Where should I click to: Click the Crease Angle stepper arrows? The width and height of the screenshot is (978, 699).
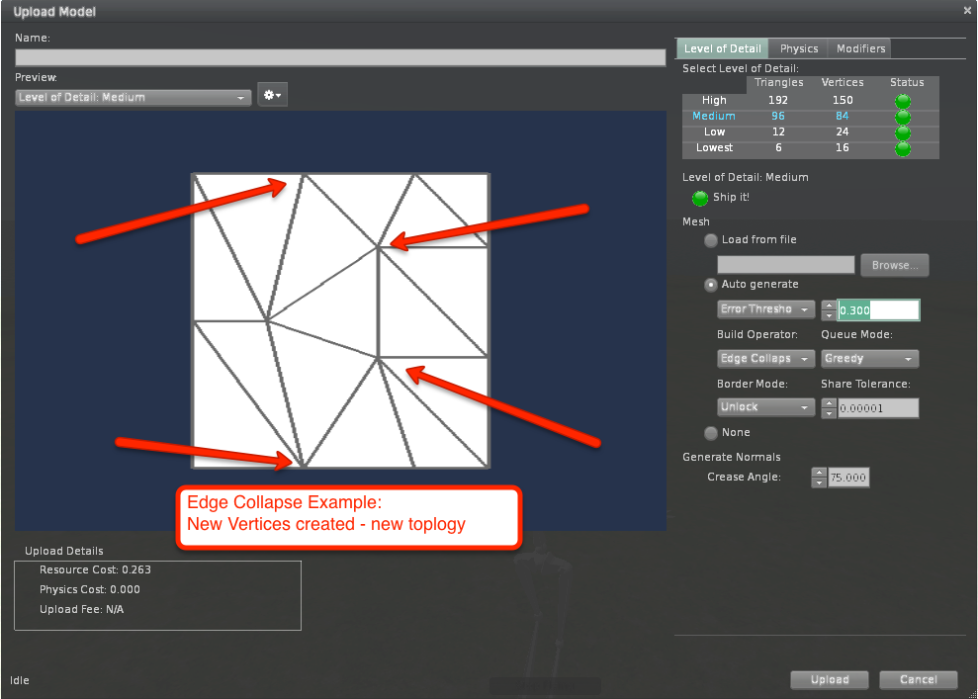click(x=818, y=478)
